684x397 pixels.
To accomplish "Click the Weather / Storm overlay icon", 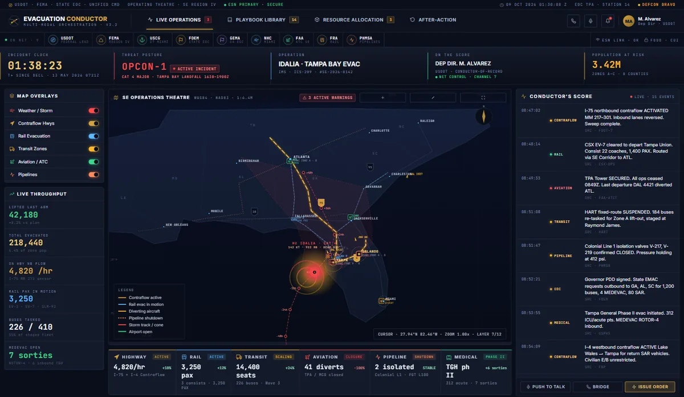I will pyautogui.click(x=13, y=111).
